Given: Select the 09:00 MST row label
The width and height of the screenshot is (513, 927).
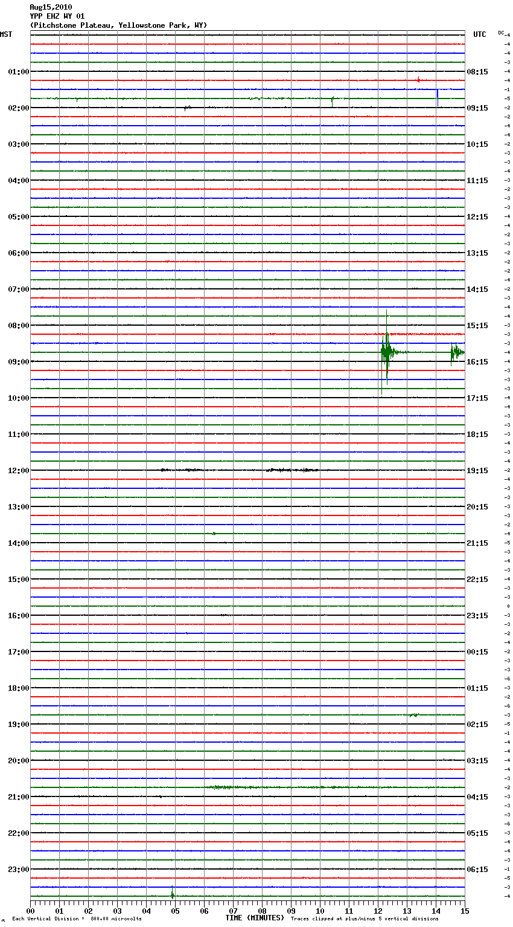Looking at the screenshot, I should 19,362.
